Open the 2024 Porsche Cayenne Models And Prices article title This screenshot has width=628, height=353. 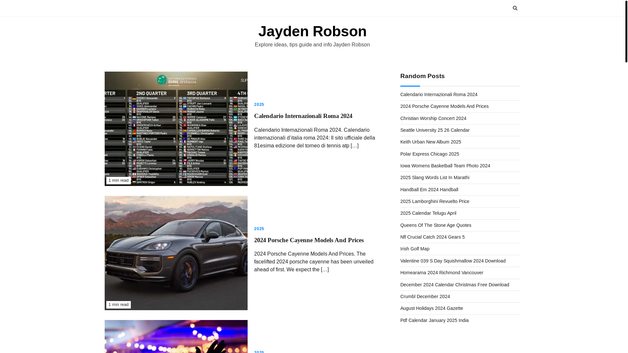pyautogui.click(x=309, y=240)
